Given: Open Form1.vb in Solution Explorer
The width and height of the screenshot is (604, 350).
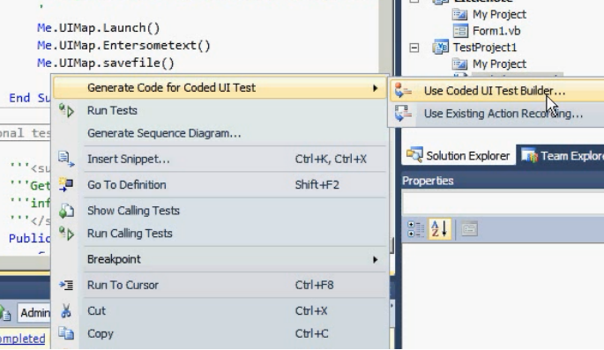Looking at the screenshot, I should [x=496, y=31].
